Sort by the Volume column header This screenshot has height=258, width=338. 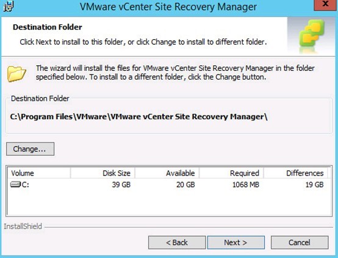[39, 173]
